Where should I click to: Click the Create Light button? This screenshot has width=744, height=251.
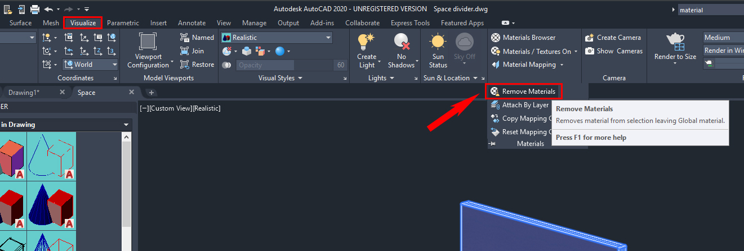[x=367, y=51]
